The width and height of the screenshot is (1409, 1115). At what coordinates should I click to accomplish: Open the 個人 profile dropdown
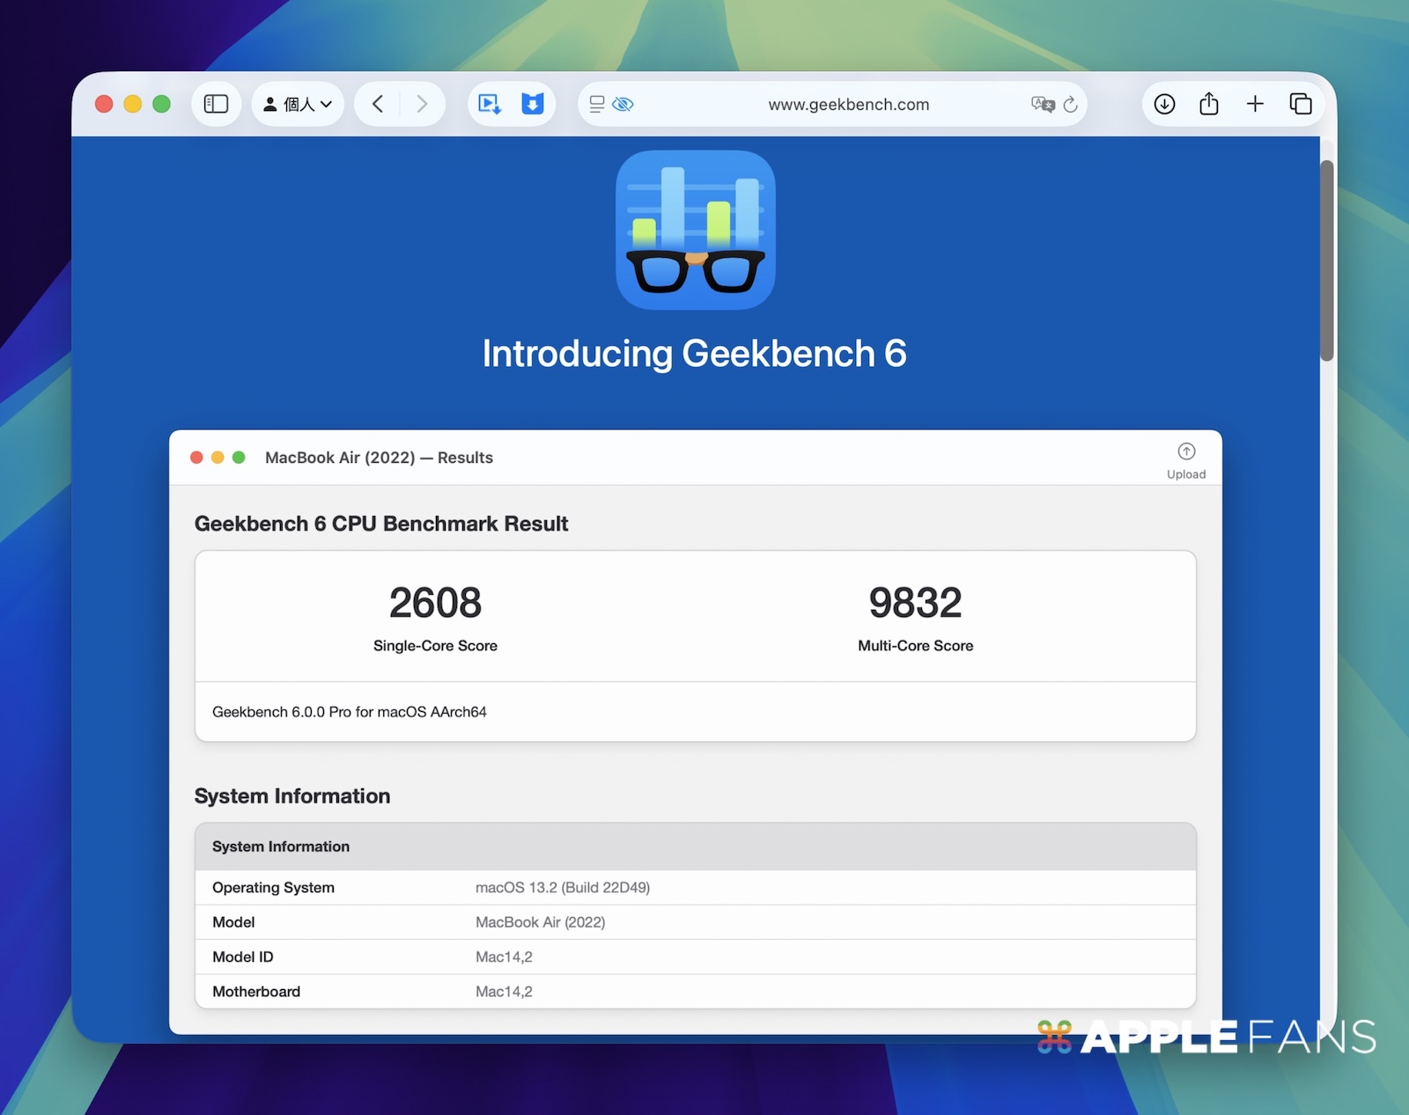(298, 104)
